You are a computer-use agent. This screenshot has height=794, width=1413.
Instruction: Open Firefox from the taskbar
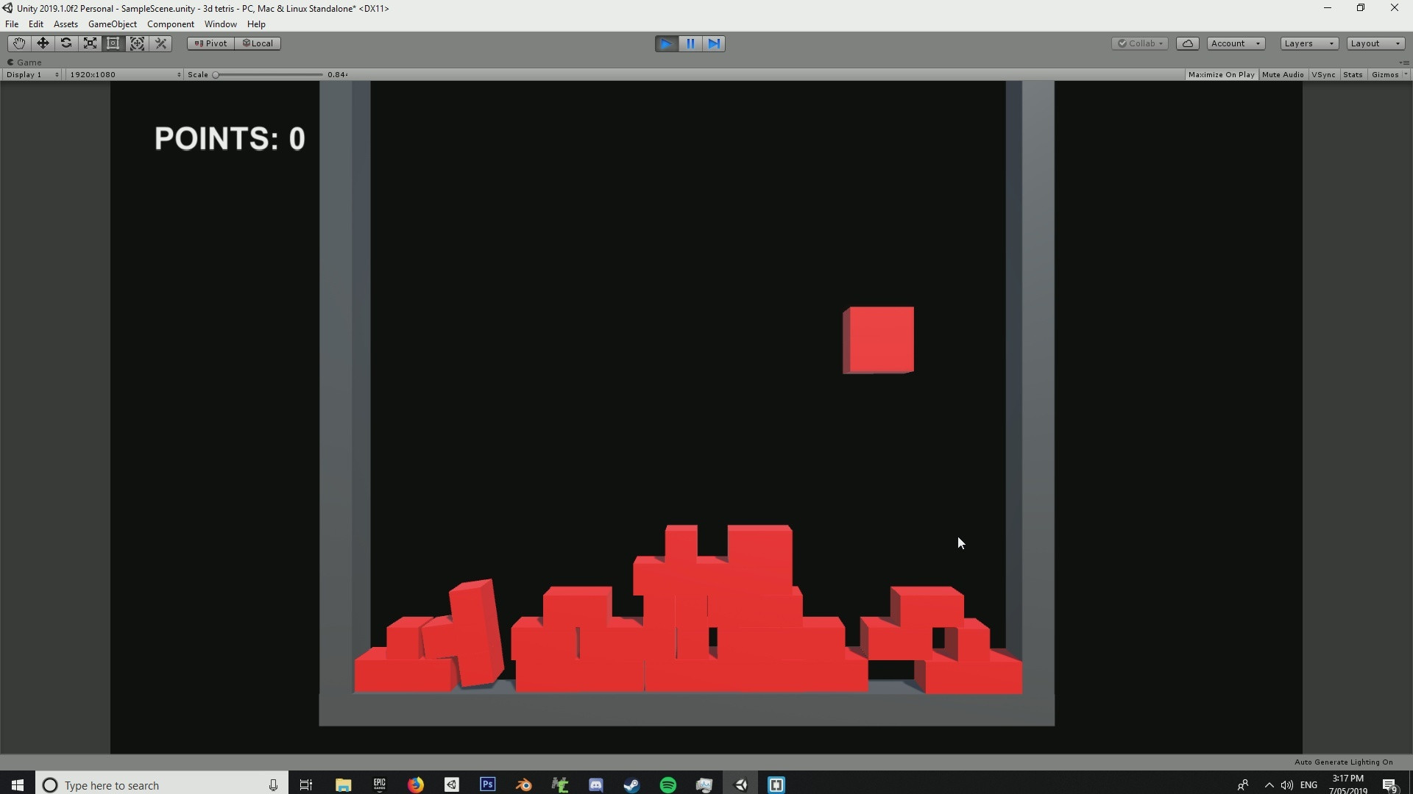pyautogui.click(x=416, y=785)
